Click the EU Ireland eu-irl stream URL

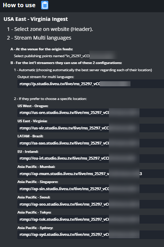pos(91,158)
